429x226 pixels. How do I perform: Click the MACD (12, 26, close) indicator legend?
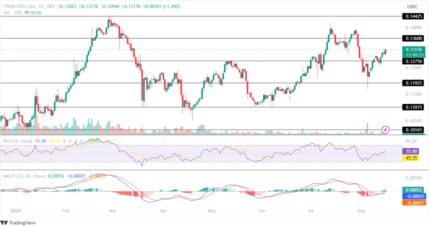(x=24, y=176)
